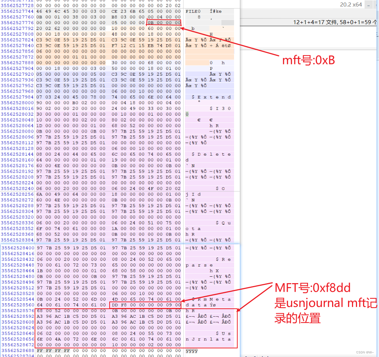Select the $Reparse text in text column
This screenshot has width=379, height=357.
[x=213, y=262]
